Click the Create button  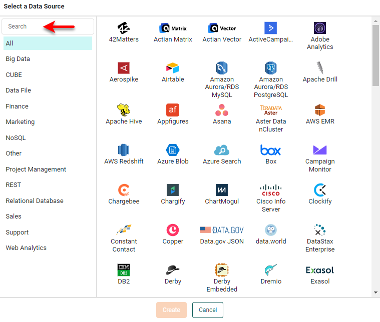point(171,310)
